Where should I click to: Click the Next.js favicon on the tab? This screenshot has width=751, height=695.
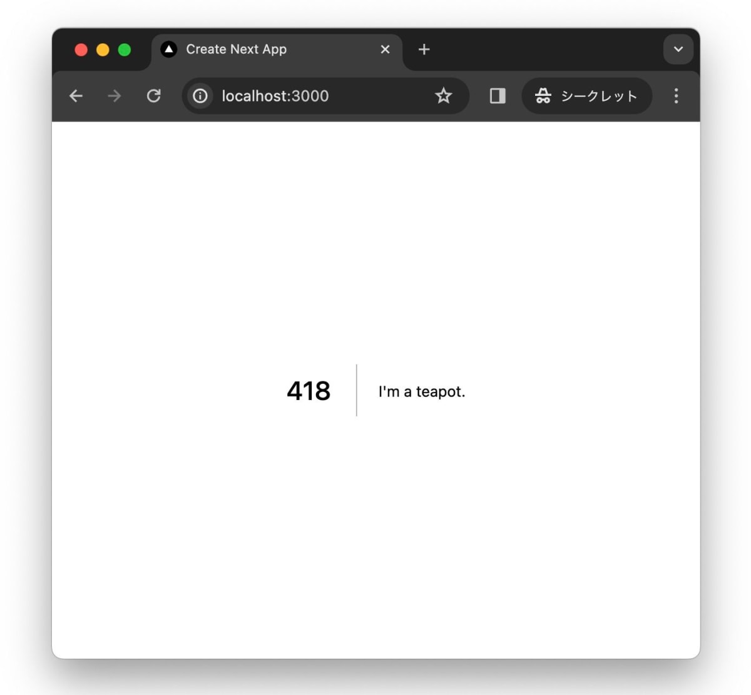pos(169,49)
